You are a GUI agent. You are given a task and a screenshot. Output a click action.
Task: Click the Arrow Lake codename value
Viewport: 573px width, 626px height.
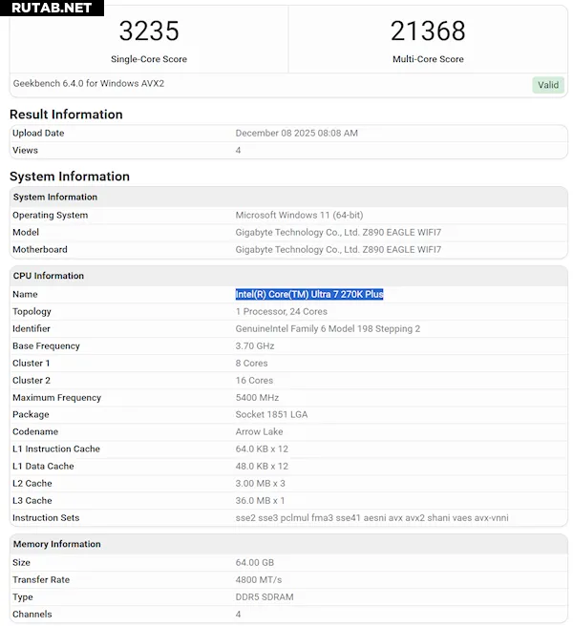click(x=259, y=432)
